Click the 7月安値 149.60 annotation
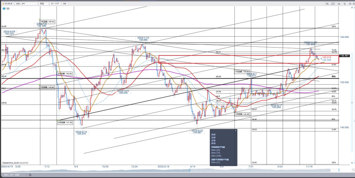Image resolution: width=355 pixels, height=178 pixels. click(47, 87)
